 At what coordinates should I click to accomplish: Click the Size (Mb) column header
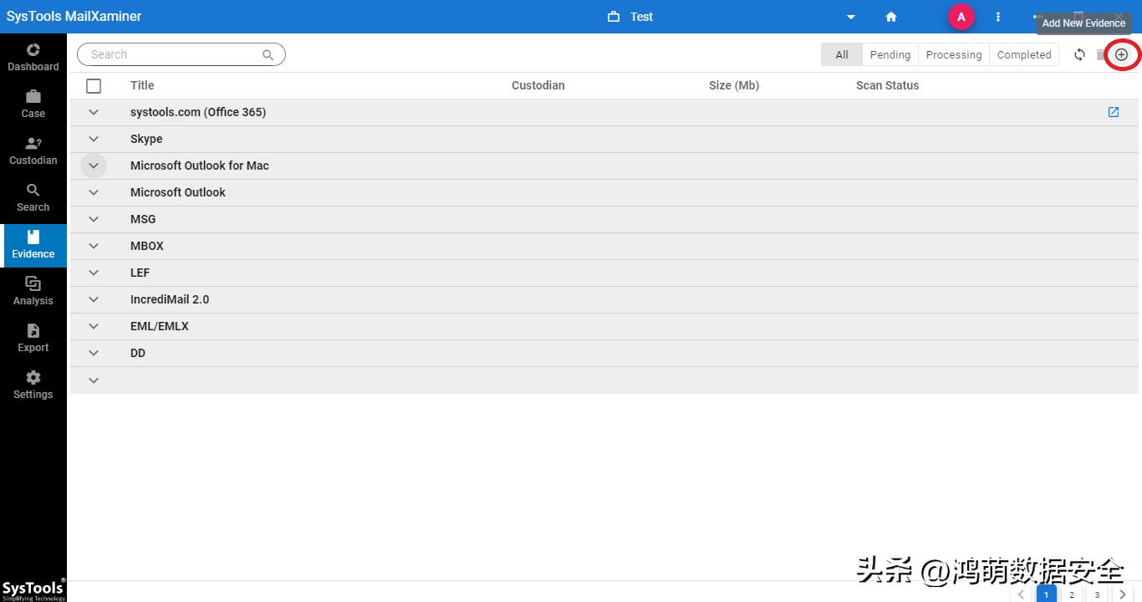pyautogui.click(x=734, y=85)
